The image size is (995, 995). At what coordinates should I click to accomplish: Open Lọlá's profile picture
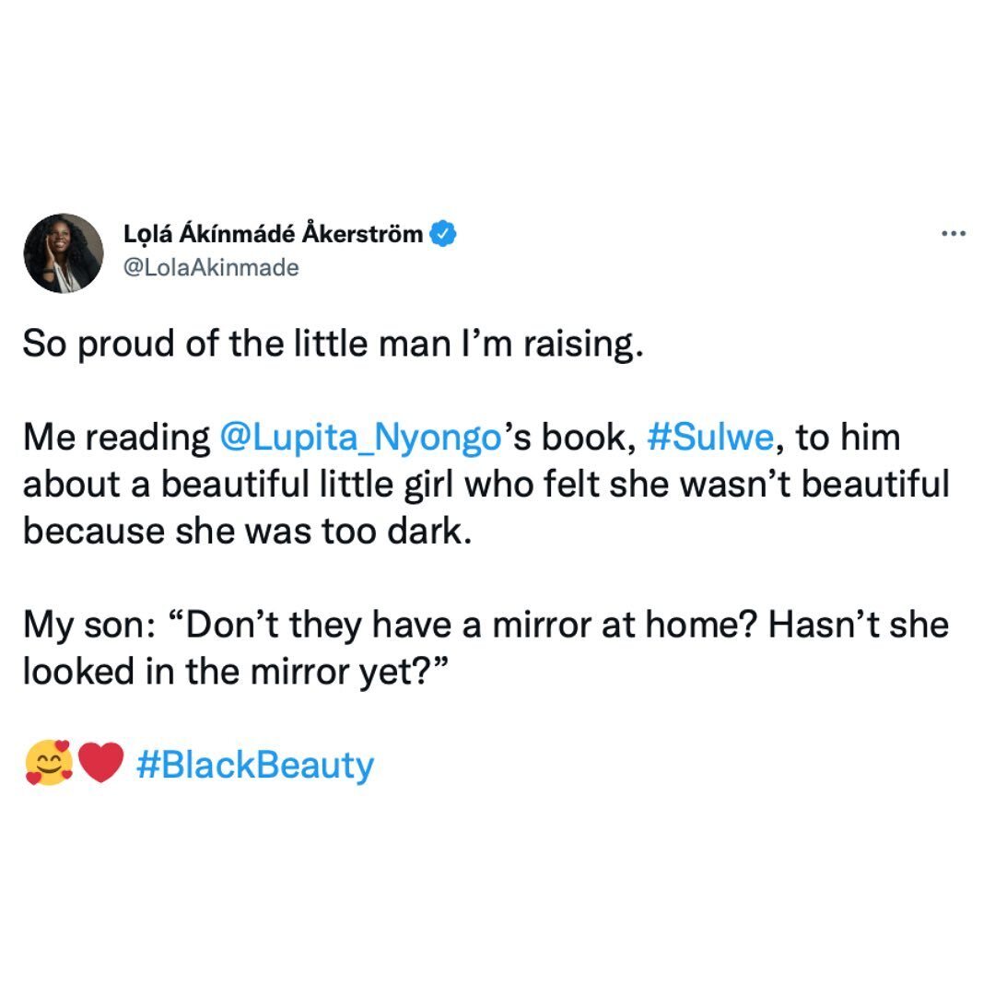[x=64, y=253]
